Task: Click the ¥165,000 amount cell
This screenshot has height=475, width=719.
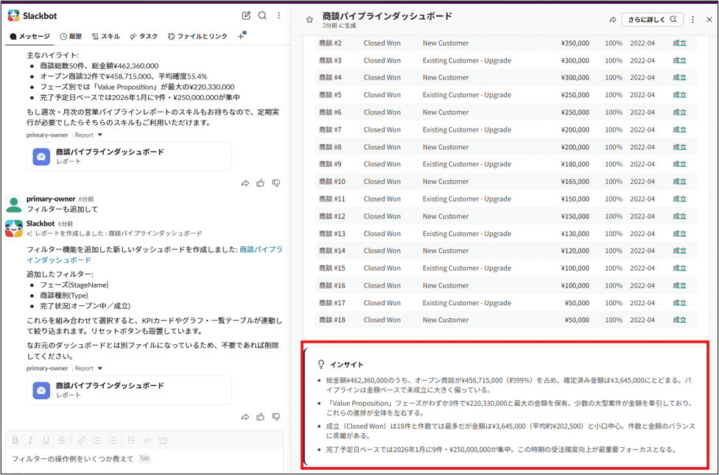Action: (575, 182)
